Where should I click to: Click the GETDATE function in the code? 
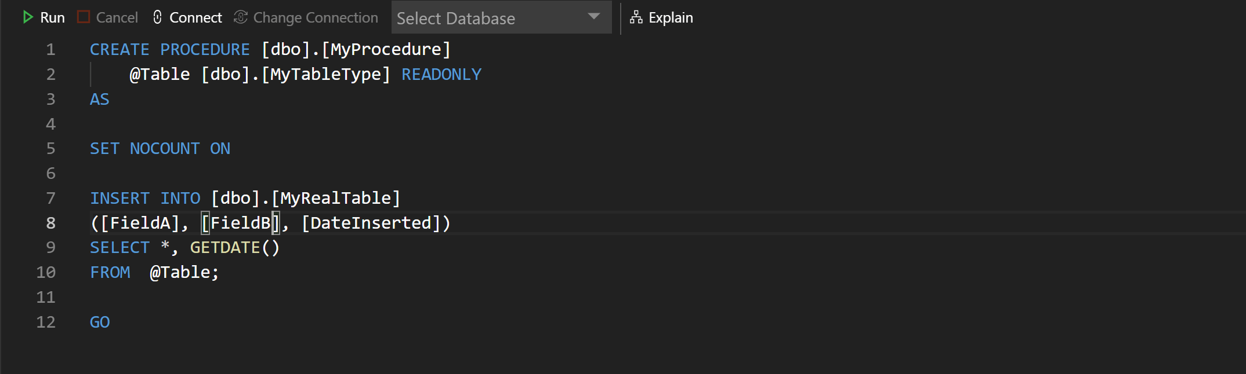point(225,248)
